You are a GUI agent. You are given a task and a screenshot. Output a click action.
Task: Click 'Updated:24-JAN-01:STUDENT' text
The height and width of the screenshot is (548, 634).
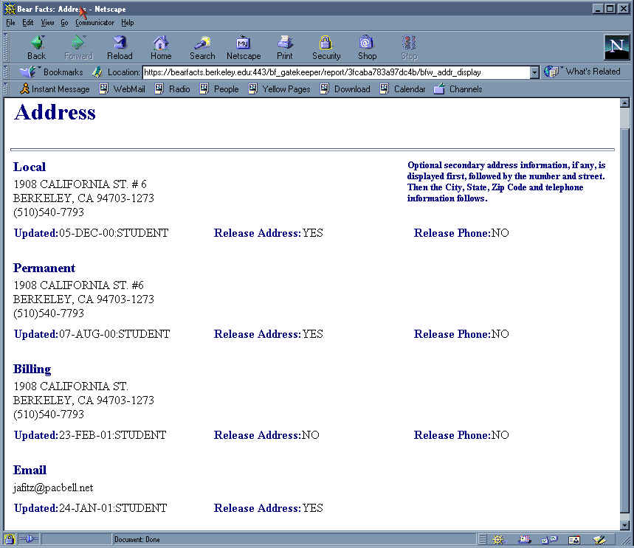coord(90,508)
